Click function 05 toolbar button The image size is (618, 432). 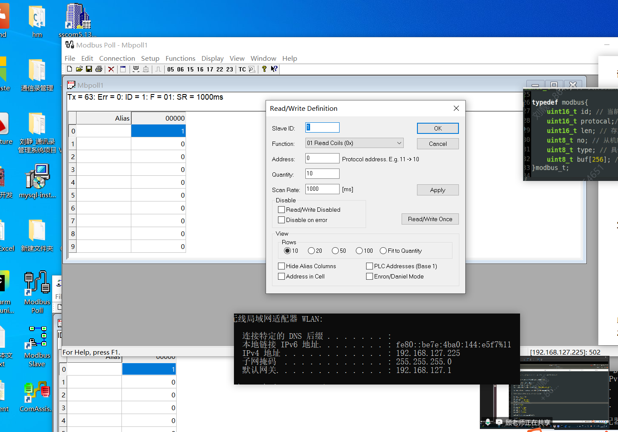click(171, 69)
